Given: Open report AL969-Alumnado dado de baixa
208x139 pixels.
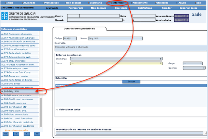Looking at the screenshot, I should pyautogui.click(x=20, y=46).
